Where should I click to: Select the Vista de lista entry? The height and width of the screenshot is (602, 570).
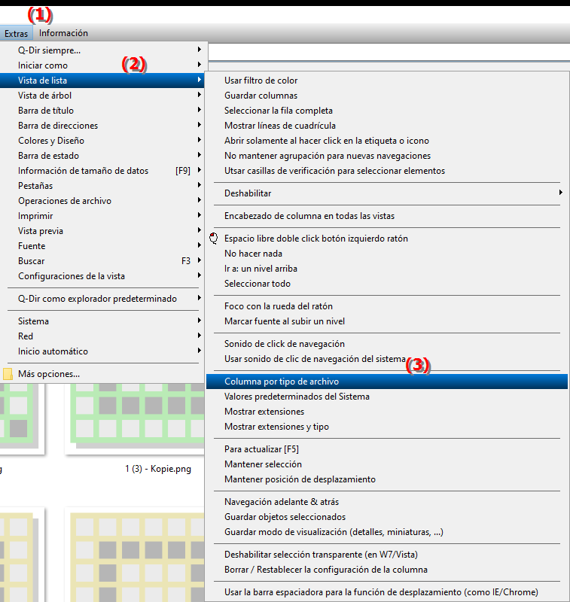[102, 81]
